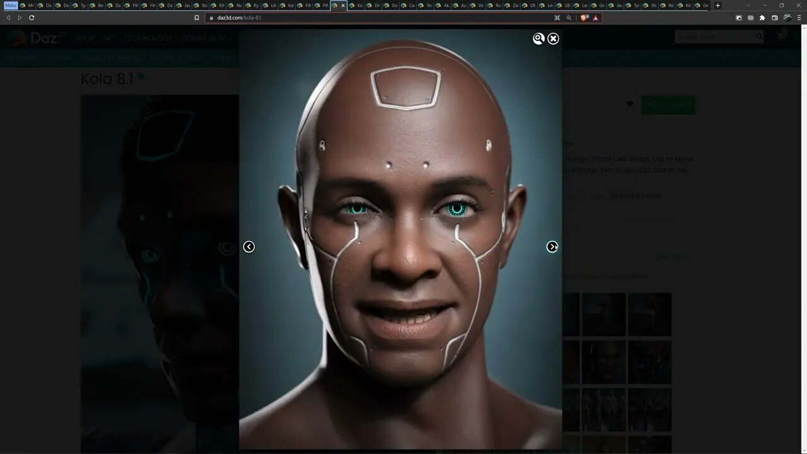Open the Brave wallet icon
Screen dimensions: 807x454
[x=775, y=18]
